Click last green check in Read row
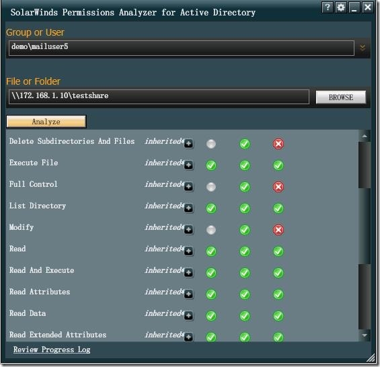380x367 pixels. click(278, 251)
